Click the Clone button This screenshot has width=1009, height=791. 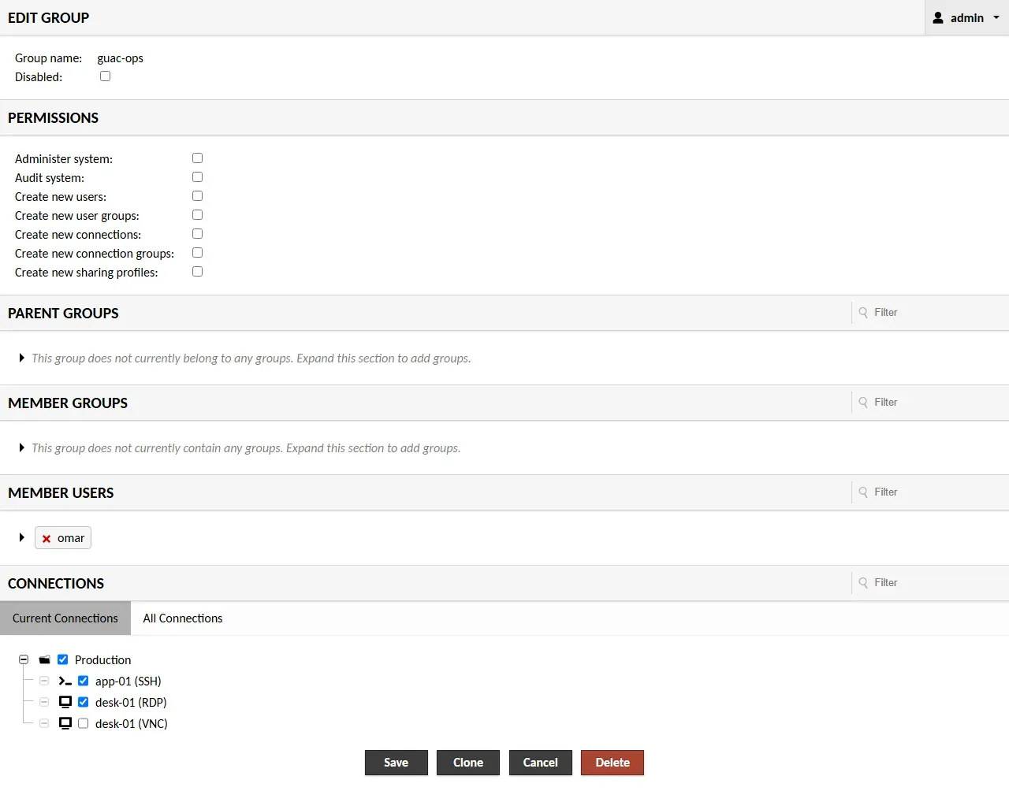[x=468, y=763]
